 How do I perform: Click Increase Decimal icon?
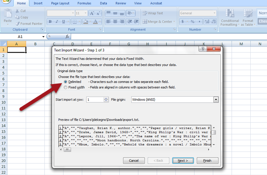207,22
